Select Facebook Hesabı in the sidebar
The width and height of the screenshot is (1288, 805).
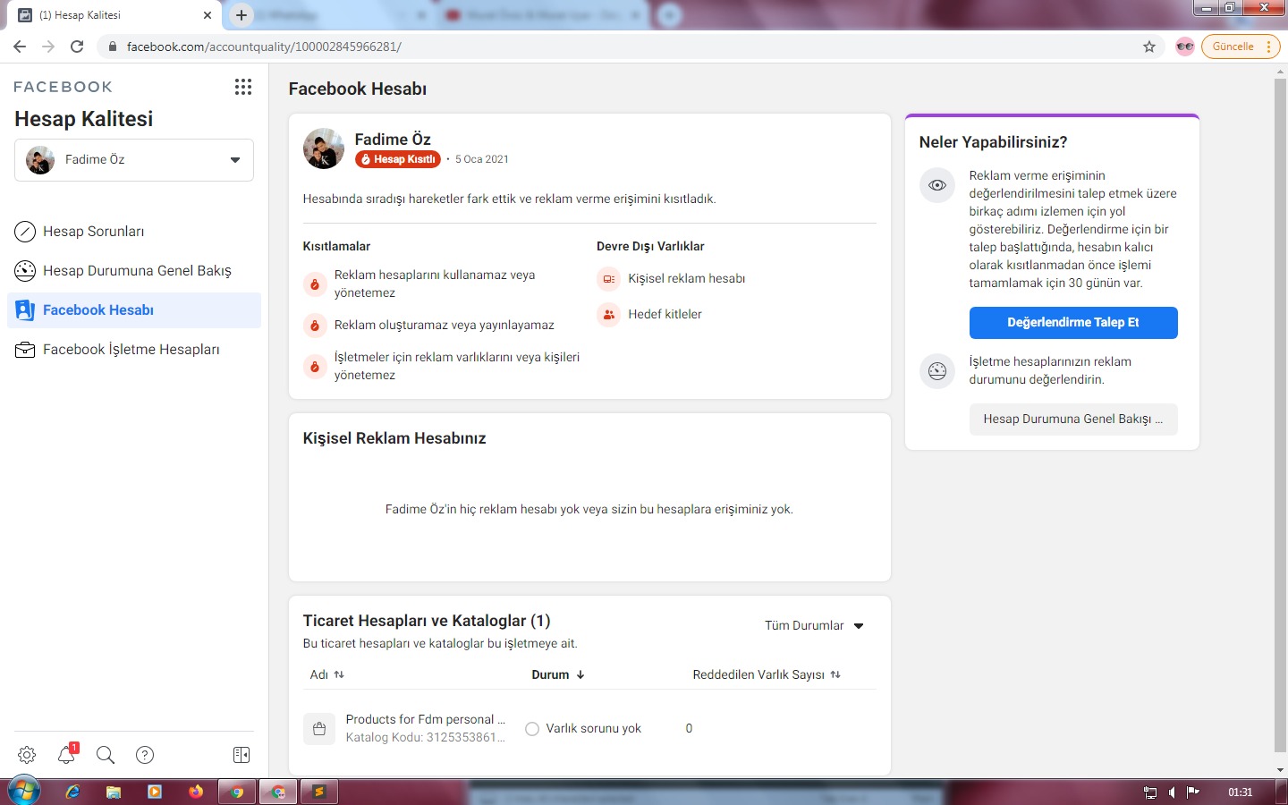click(134, 310)
